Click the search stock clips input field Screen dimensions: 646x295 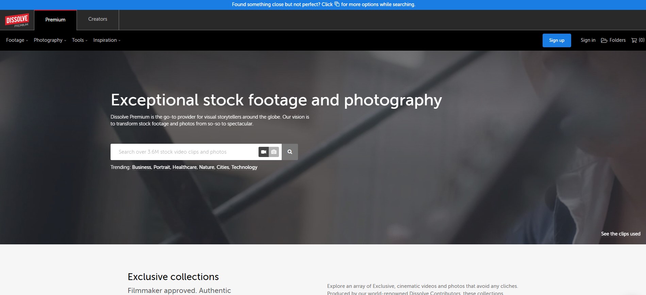click(x=184, y=152)
